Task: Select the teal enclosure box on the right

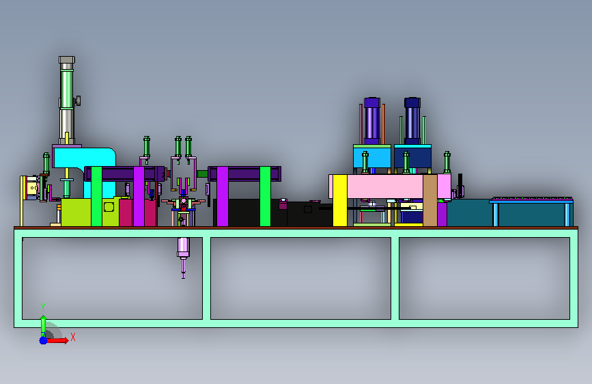Action: coord(470,212)
